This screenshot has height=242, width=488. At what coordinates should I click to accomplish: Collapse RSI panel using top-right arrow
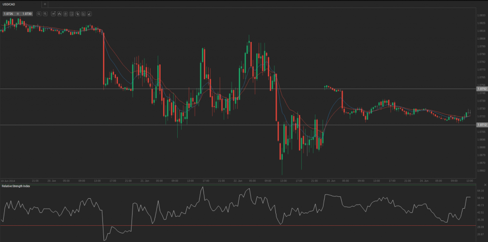tap(484, 184)
